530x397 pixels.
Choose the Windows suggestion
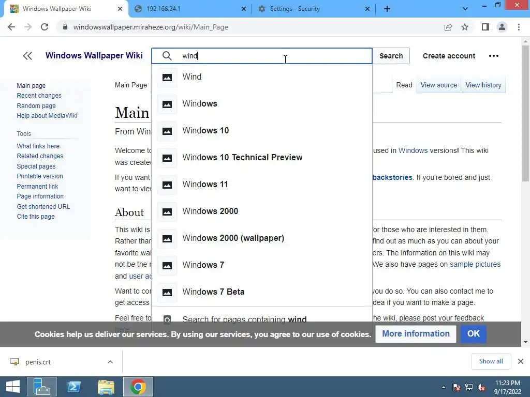pyautogui.click(x=262, y=104)
